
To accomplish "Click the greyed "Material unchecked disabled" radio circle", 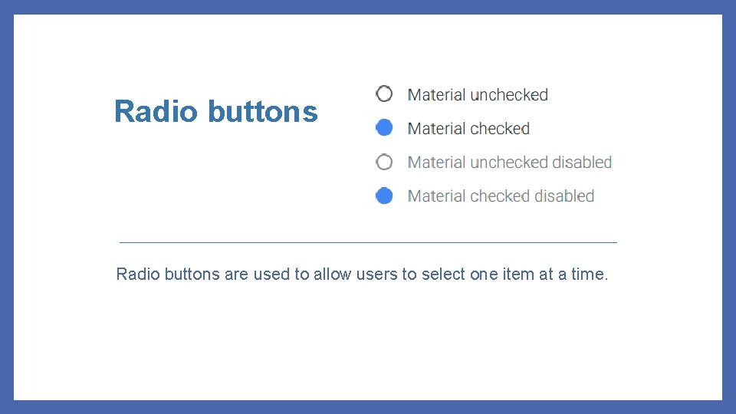I will pyautogui.click(x=384, y=162).
